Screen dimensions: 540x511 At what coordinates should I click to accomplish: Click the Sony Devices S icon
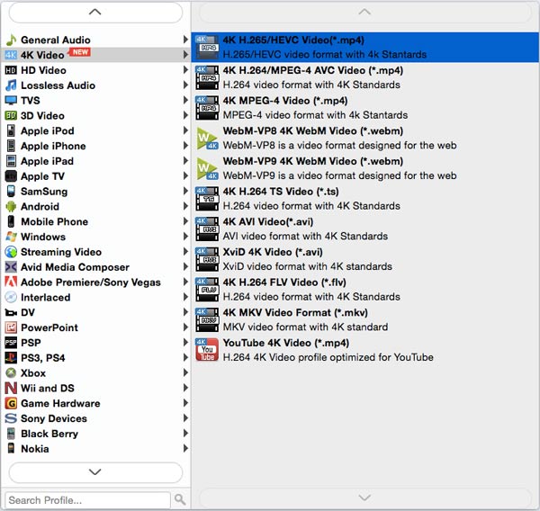tap(11, 418)
